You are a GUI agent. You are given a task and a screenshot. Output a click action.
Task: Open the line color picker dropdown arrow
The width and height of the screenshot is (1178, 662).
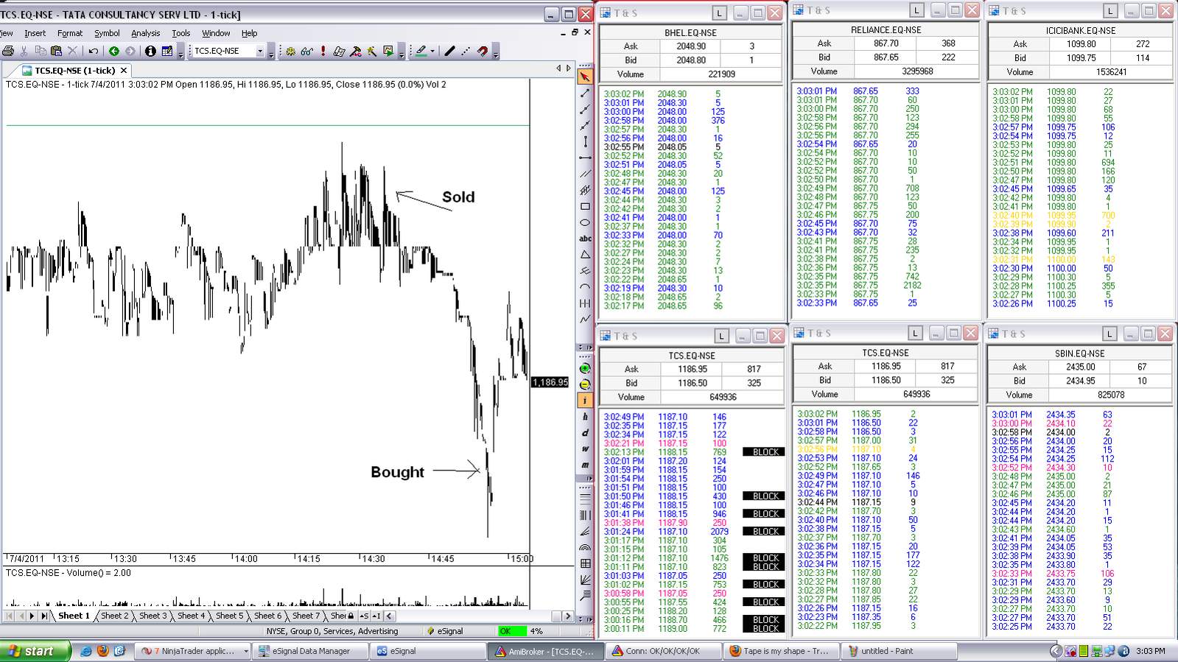(x=432, y=51)
